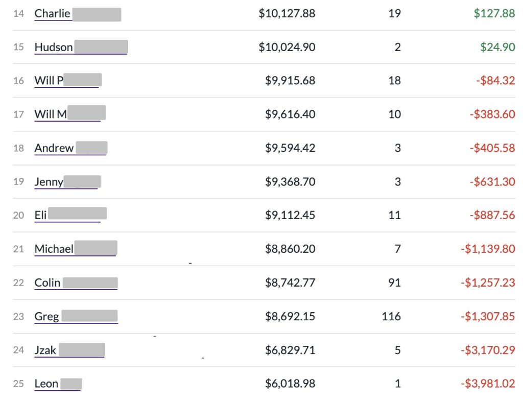
Task: Click rank number 21 beside Michael
Action: (19, 249)
